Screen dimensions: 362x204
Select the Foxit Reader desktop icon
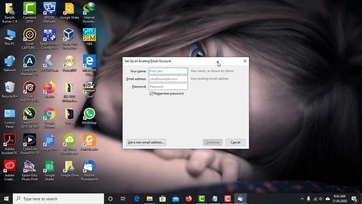tap(89, 142)
